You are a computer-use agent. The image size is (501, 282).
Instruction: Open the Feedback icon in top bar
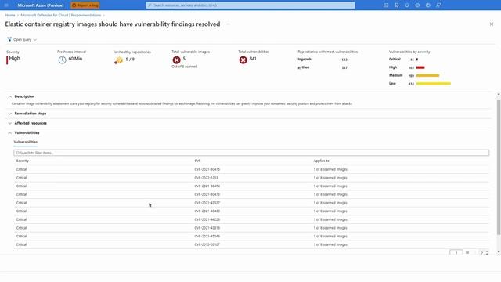coord(438,5)
